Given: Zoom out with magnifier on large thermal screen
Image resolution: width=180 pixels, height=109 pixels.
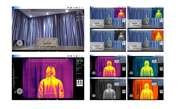Looking at the screenshot, I should pyautogui.click(x=40, y=96).
